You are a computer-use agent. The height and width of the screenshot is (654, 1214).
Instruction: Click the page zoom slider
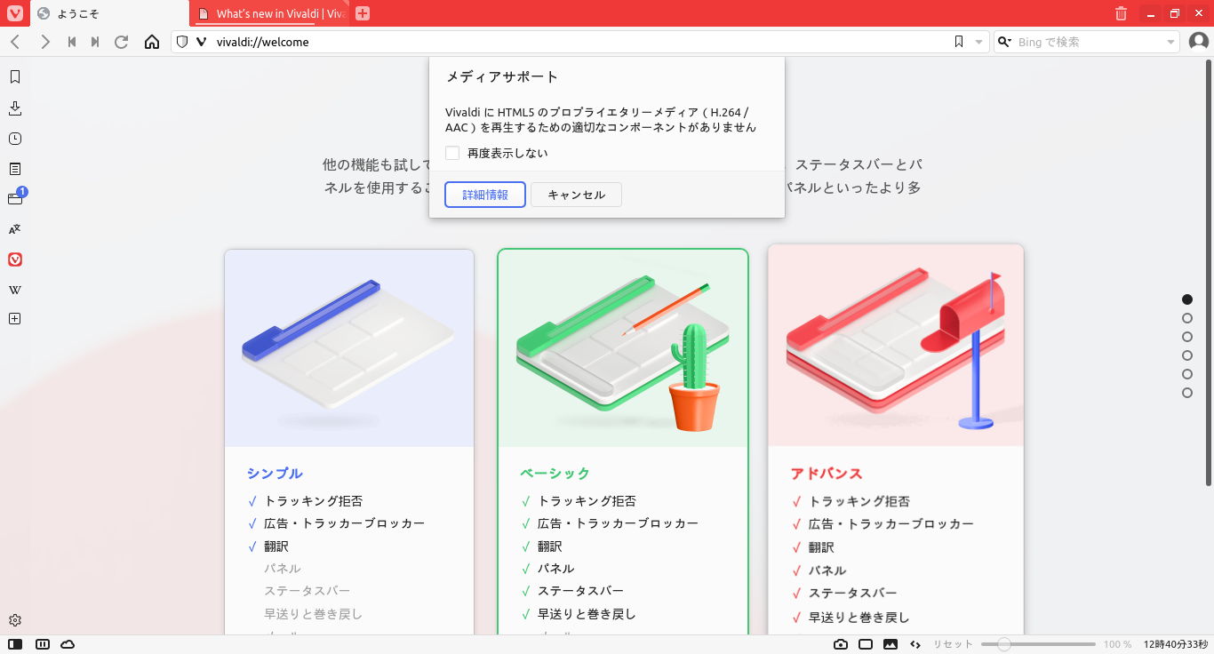pos(1038,644)
